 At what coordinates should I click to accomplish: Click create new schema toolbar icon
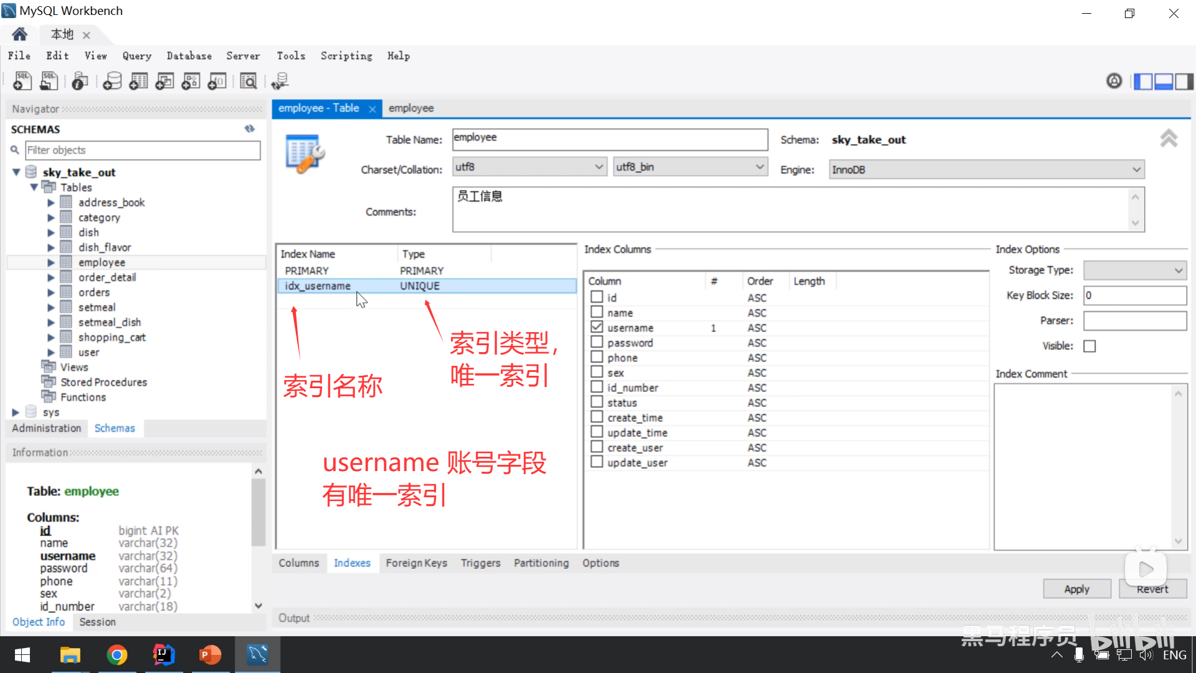tap(112, 81)
